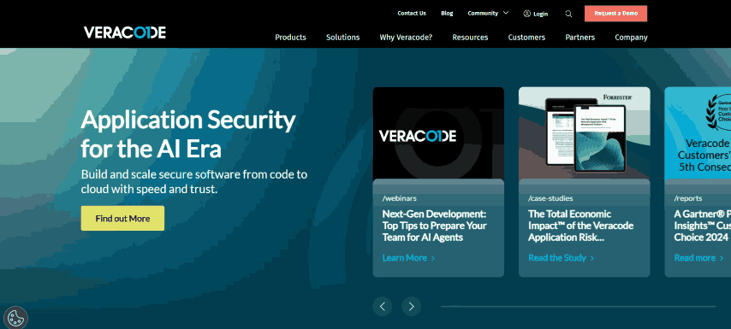Click Gartner Peer Insights card title
Image resolution: width=731 pixels, height=329 pixels.
pos(702,226)
